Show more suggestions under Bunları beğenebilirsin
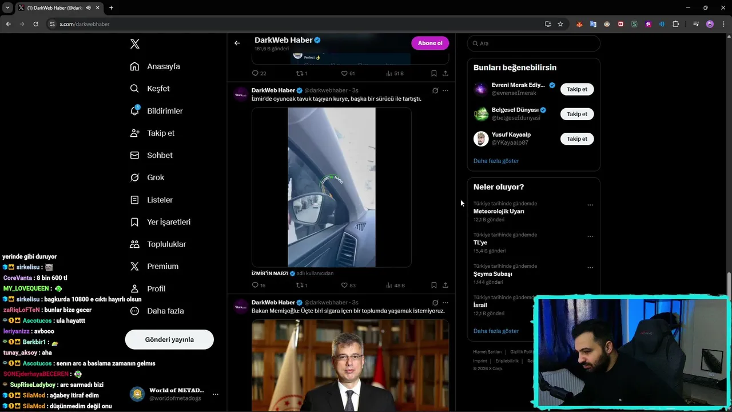The width and height of the screenshot is (732, 412). pyautogui.click(x=496, y=161)
